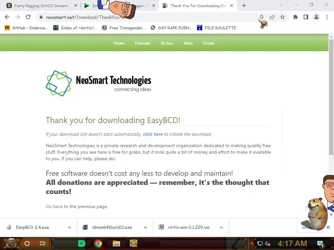Click the scrollbar up arrow
The width and height of the screenshot is (334, 250).
pos(331,36)
